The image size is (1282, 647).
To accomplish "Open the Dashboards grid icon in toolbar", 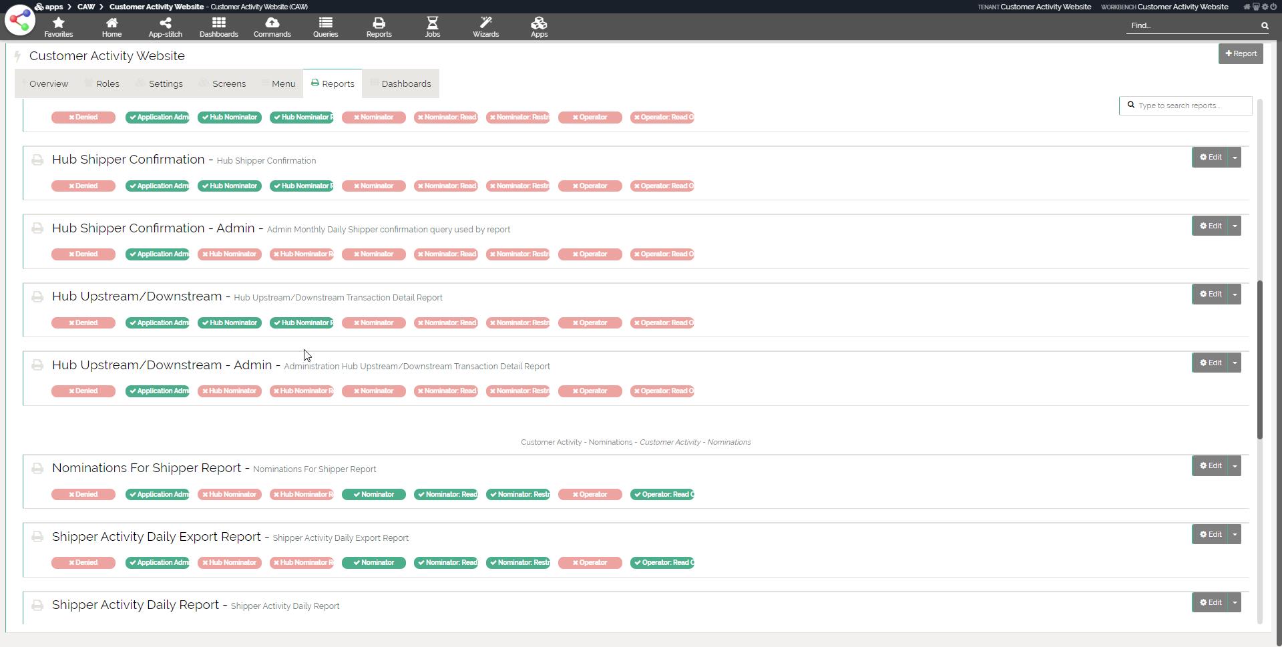I will [x=218, y=27].
